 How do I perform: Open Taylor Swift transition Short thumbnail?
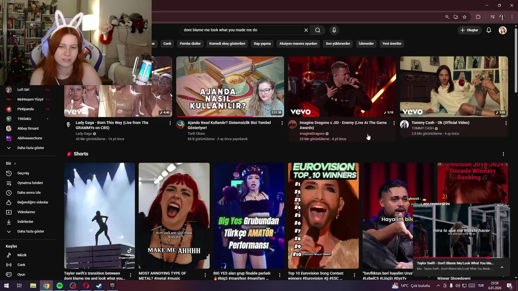100,216
